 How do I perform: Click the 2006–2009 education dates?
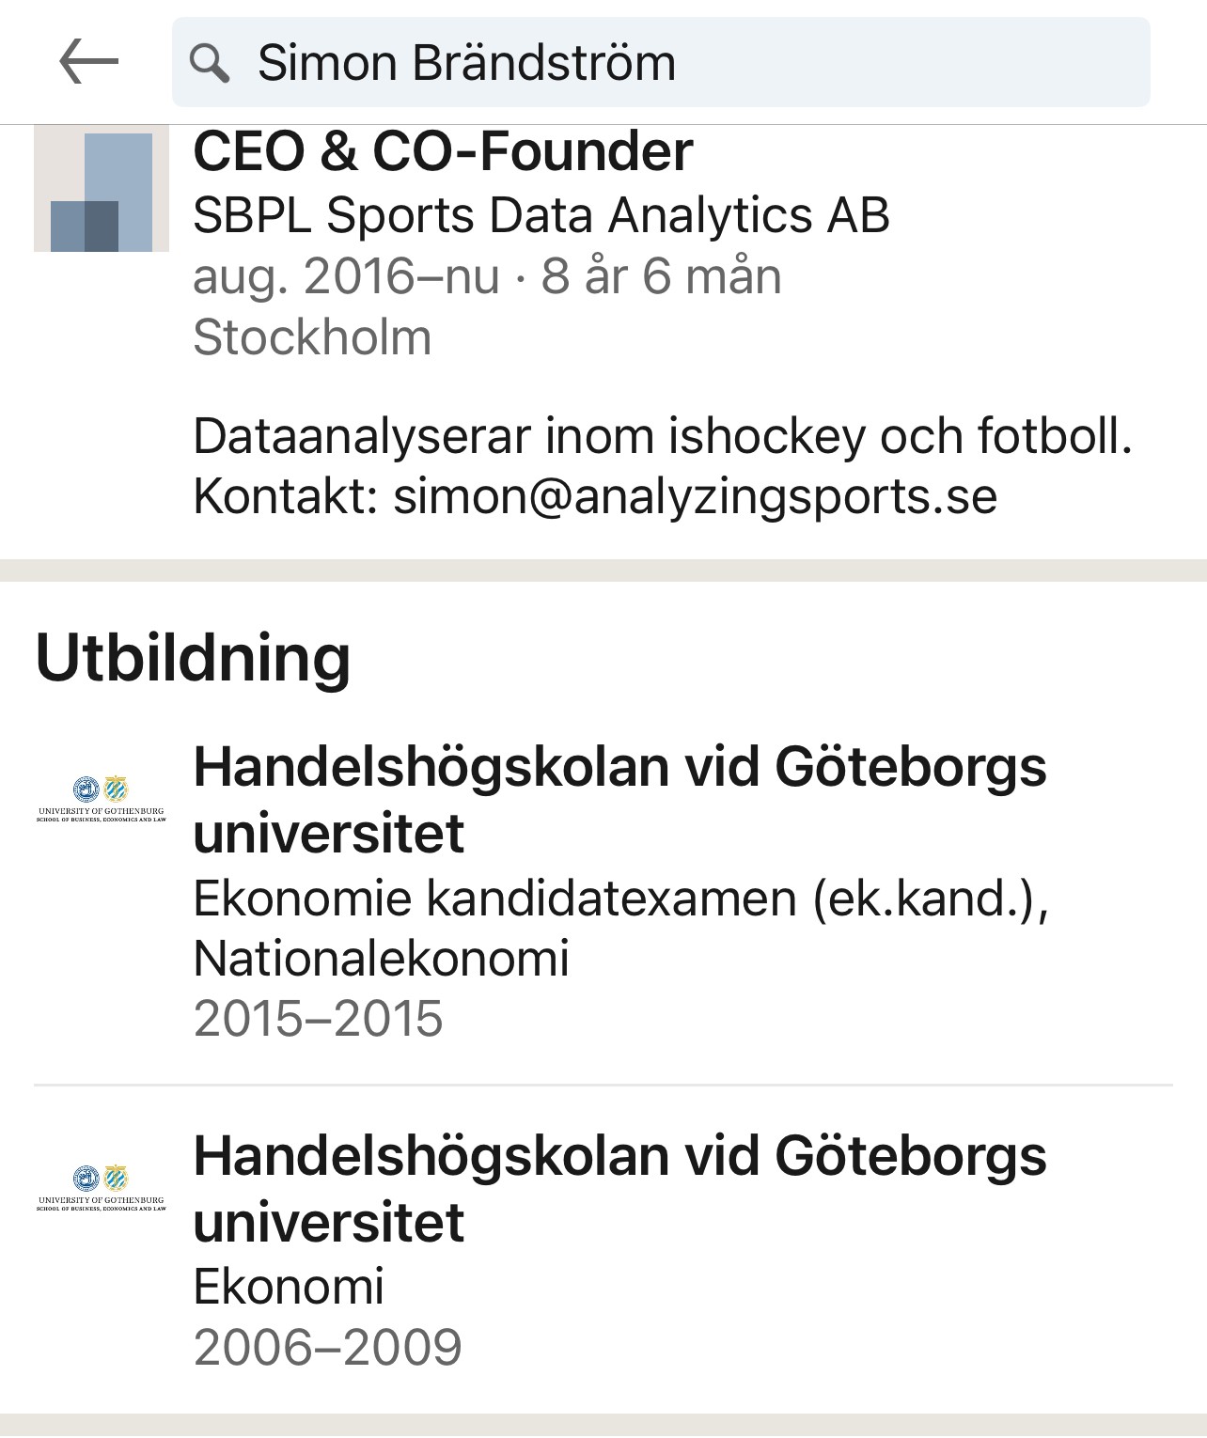coord(327,1347)
